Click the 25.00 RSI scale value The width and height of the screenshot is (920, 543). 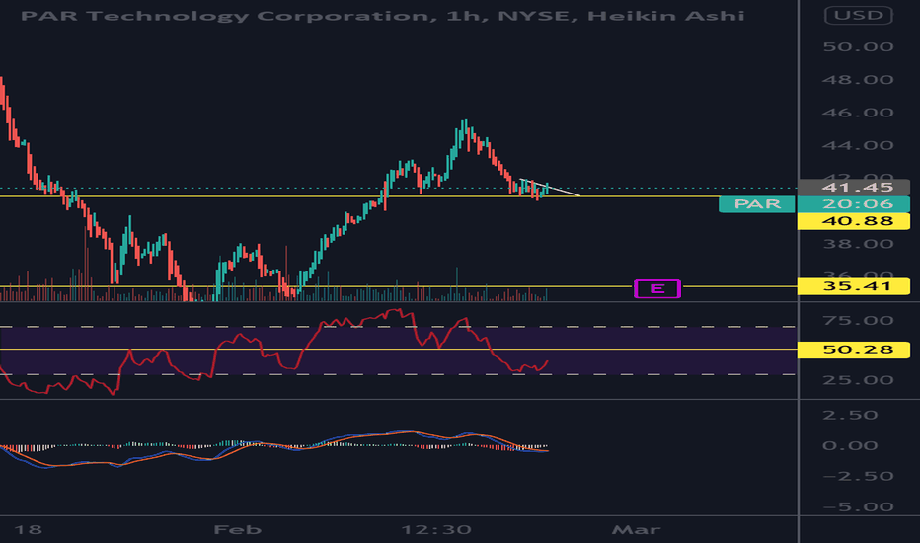pyautogui.click(x=858, y=380)
